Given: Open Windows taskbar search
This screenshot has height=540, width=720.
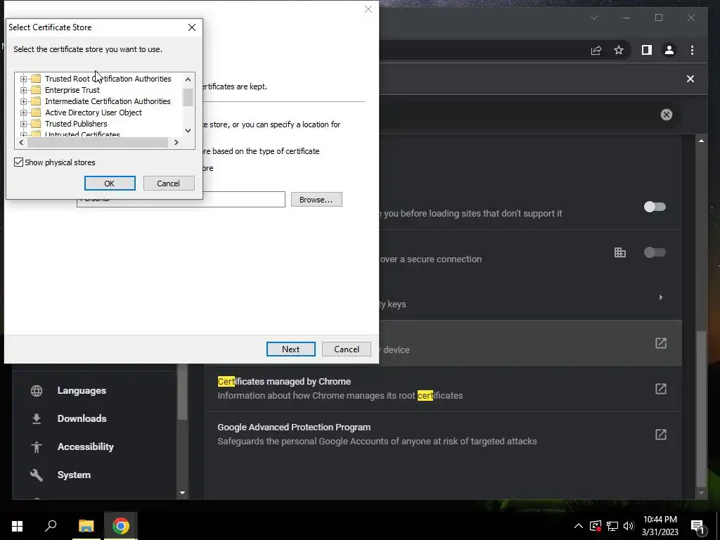Looking at the screenshot, I should tap(51, 526).
